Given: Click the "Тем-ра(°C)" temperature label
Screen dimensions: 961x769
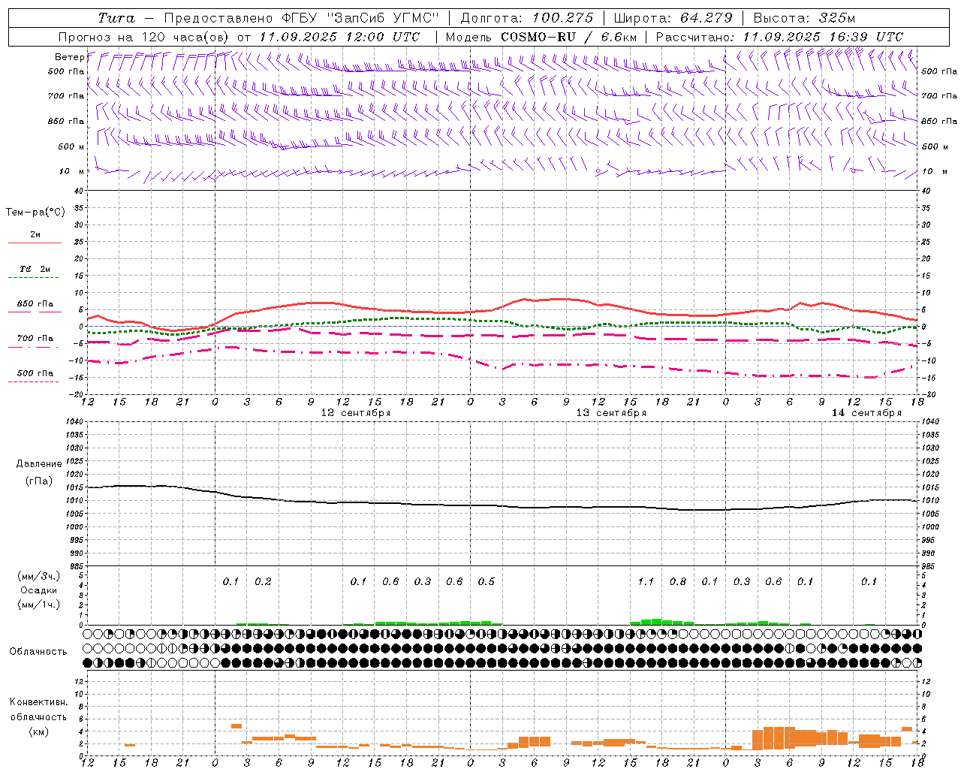Looking at the screenshot, I should [x=35, y=213].
